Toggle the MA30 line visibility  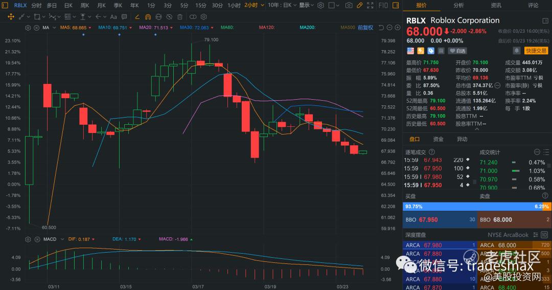tap(196, 28)
